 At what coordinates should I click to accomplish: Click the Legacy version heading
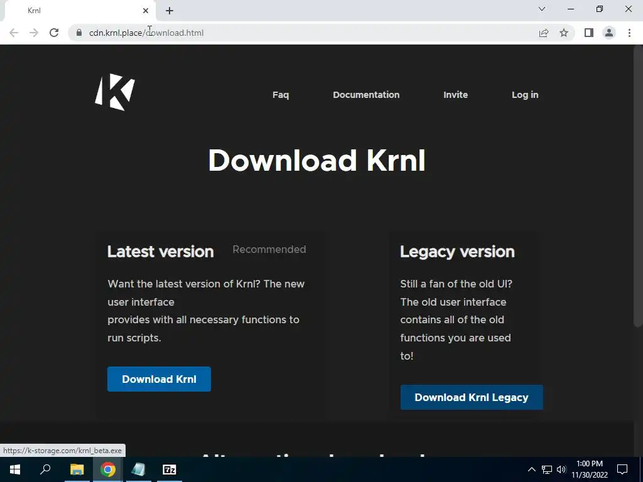click(457, 252)
